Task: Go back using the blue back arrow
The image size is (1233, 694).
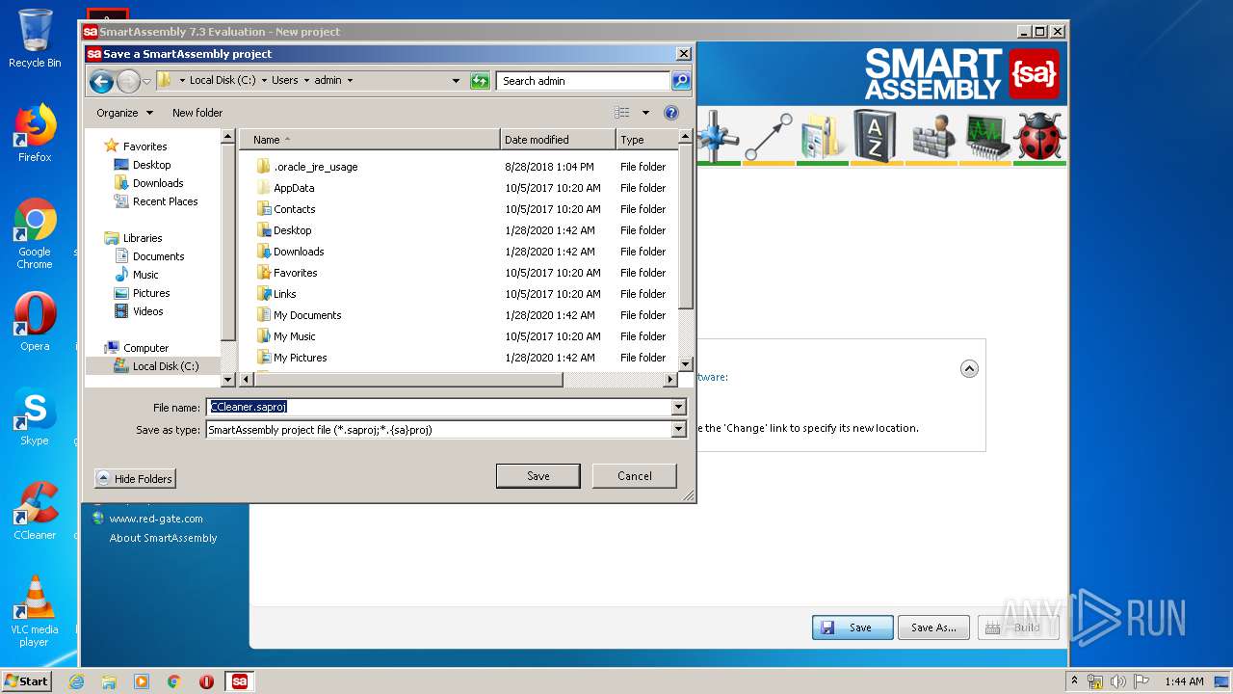Action: (101, 82)
